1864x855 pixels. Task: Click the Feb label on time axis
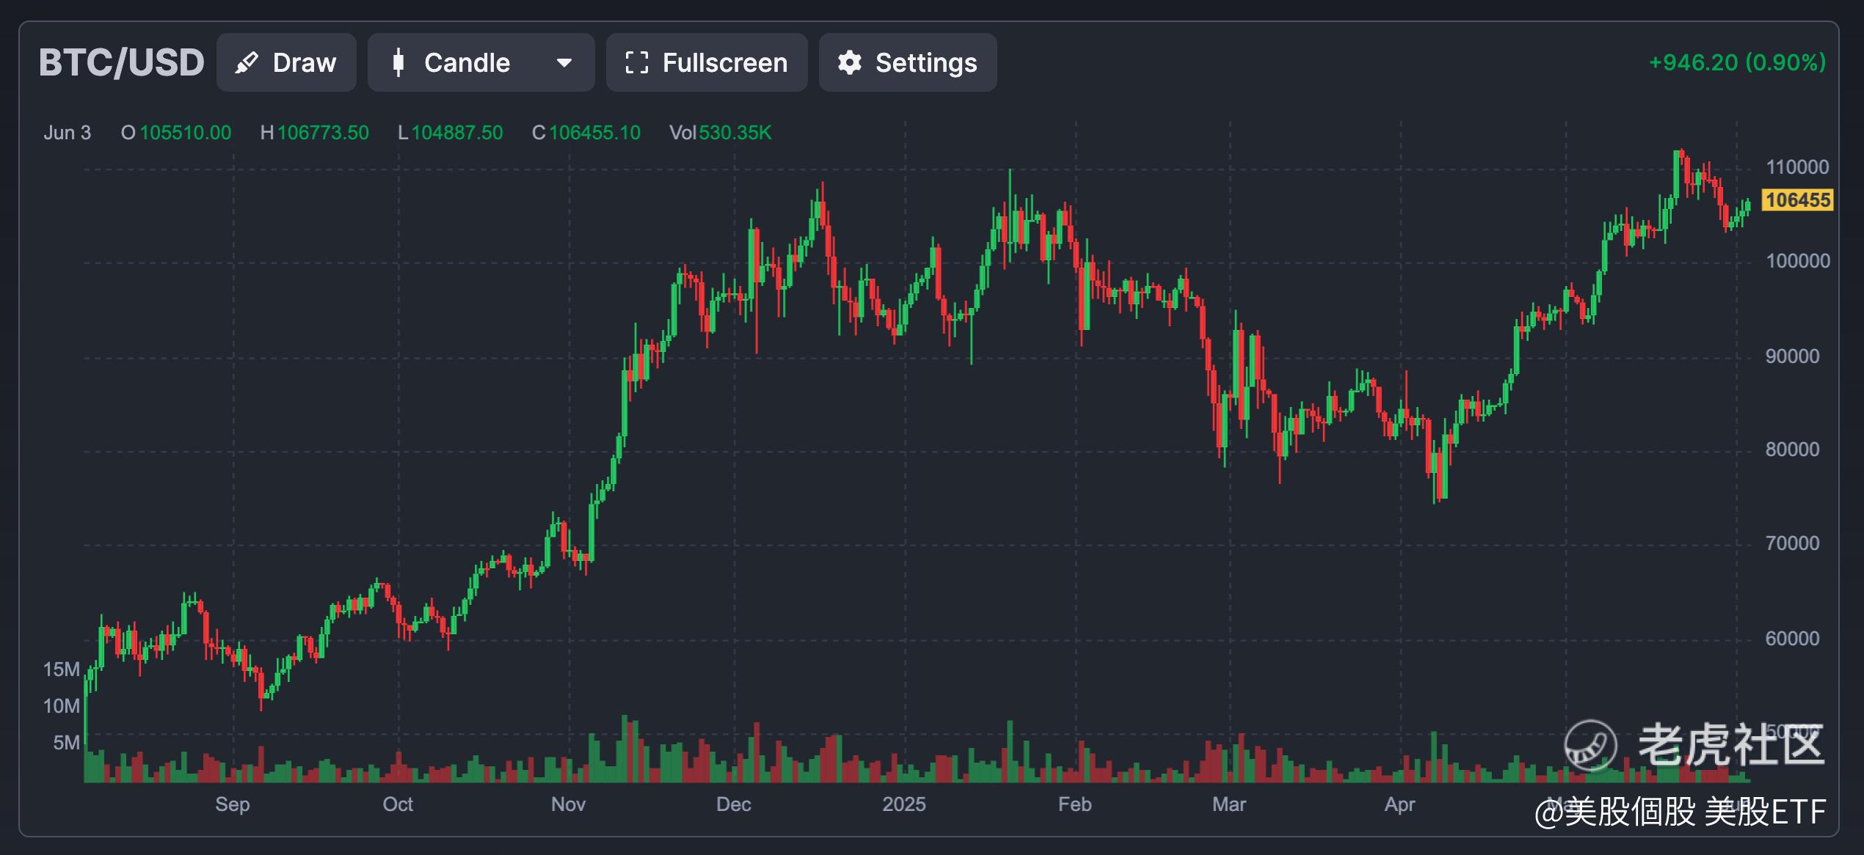tap(1074, 804)
